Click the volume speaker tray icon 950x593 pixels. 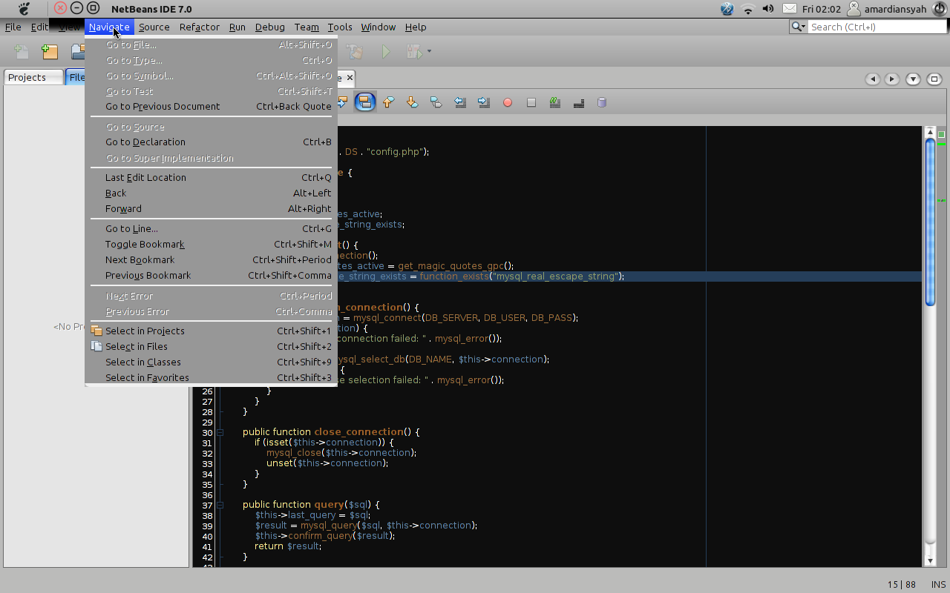(768, 9)
